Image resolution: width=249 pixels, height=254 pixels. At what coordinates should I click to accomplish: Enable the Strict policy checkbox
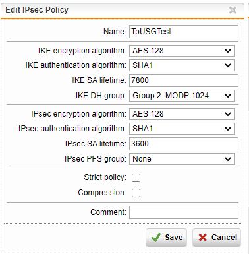point(136,177)
